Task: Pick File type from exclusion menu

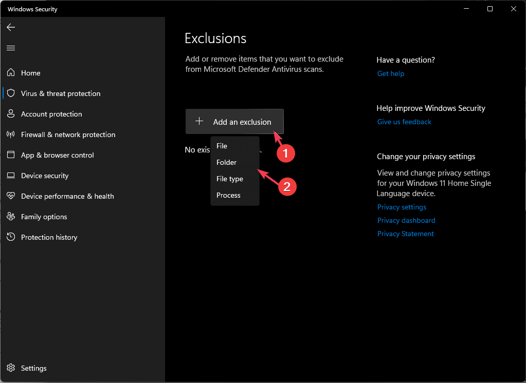Action: [230, 179]
